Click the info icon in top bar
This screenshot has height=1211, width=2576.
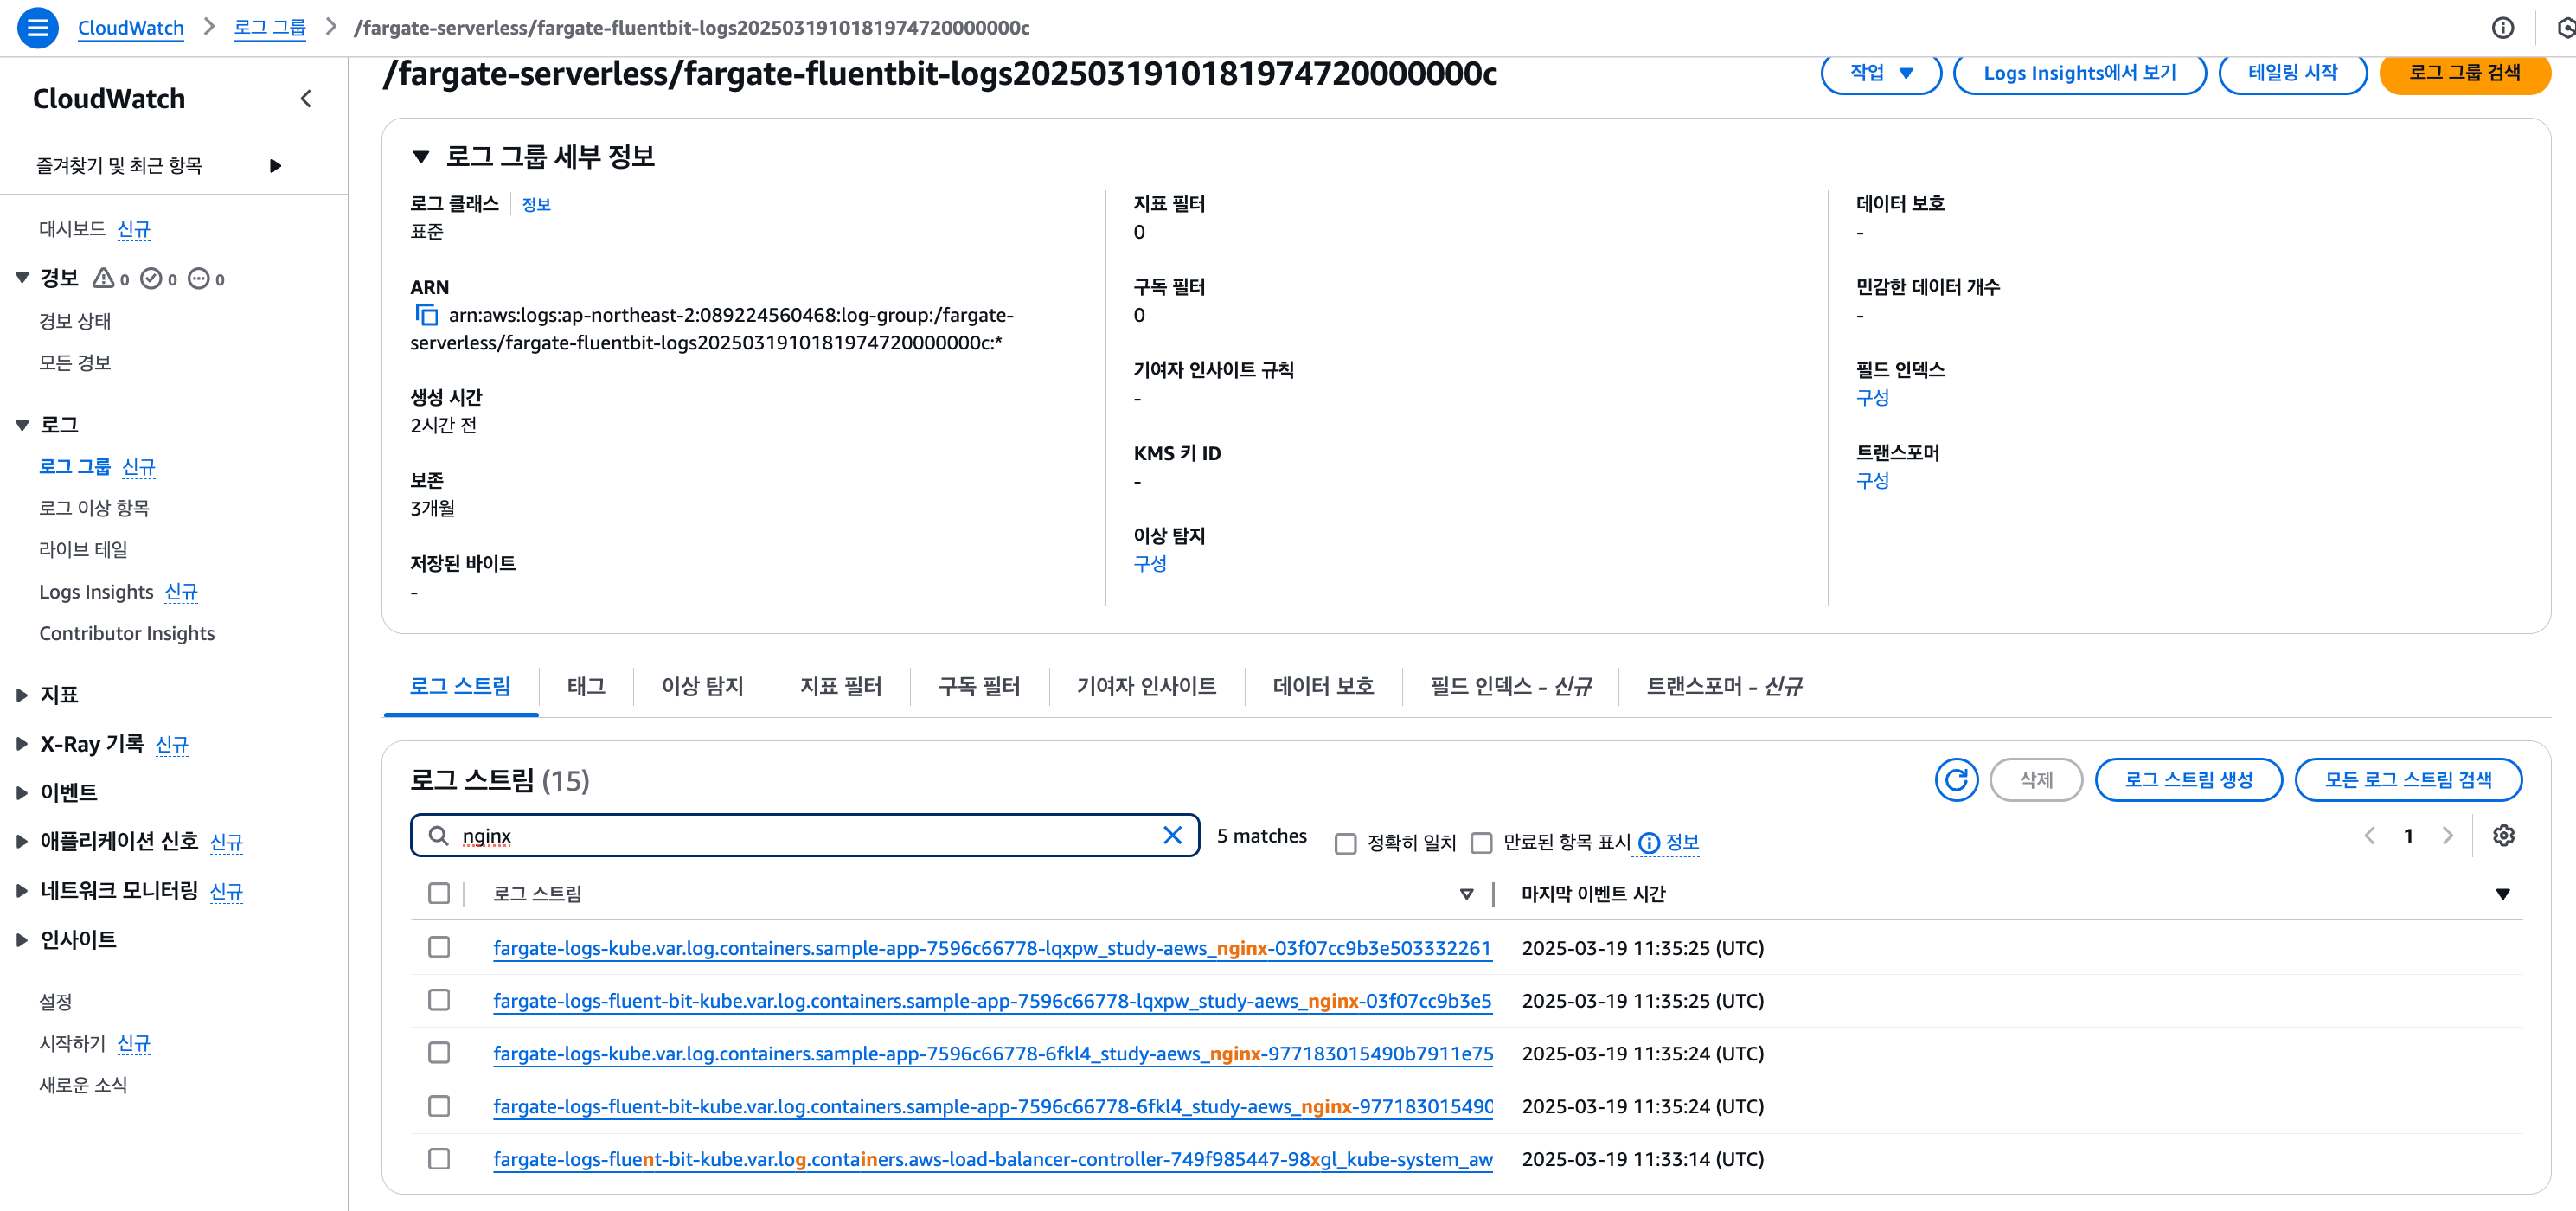2502,27
